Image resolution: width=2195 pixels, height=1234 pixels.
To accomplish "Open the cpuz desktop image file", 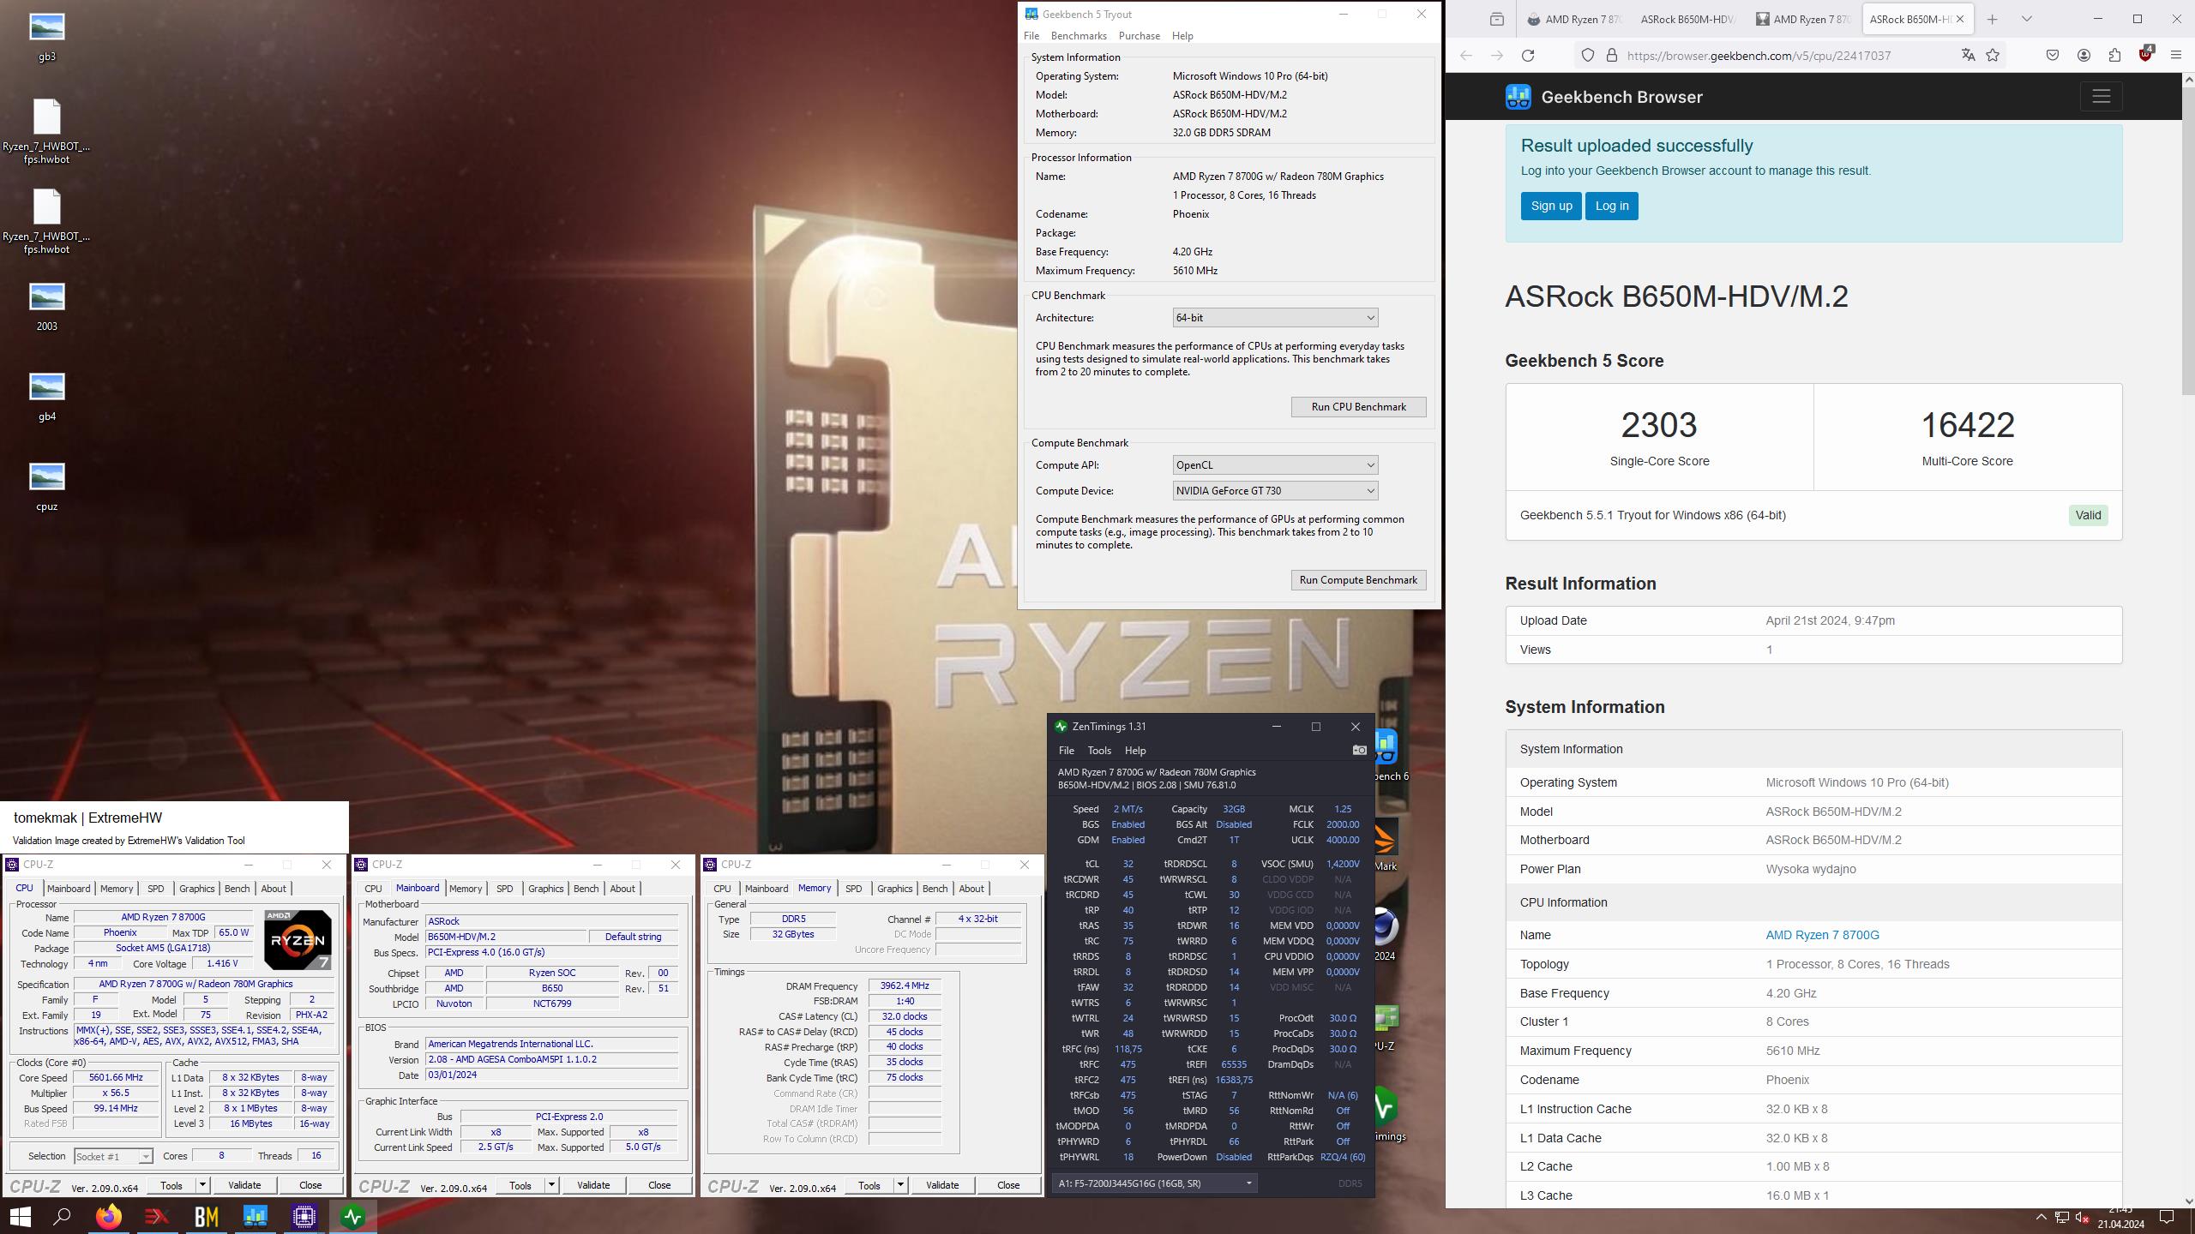I will click(x=46, y=486).
